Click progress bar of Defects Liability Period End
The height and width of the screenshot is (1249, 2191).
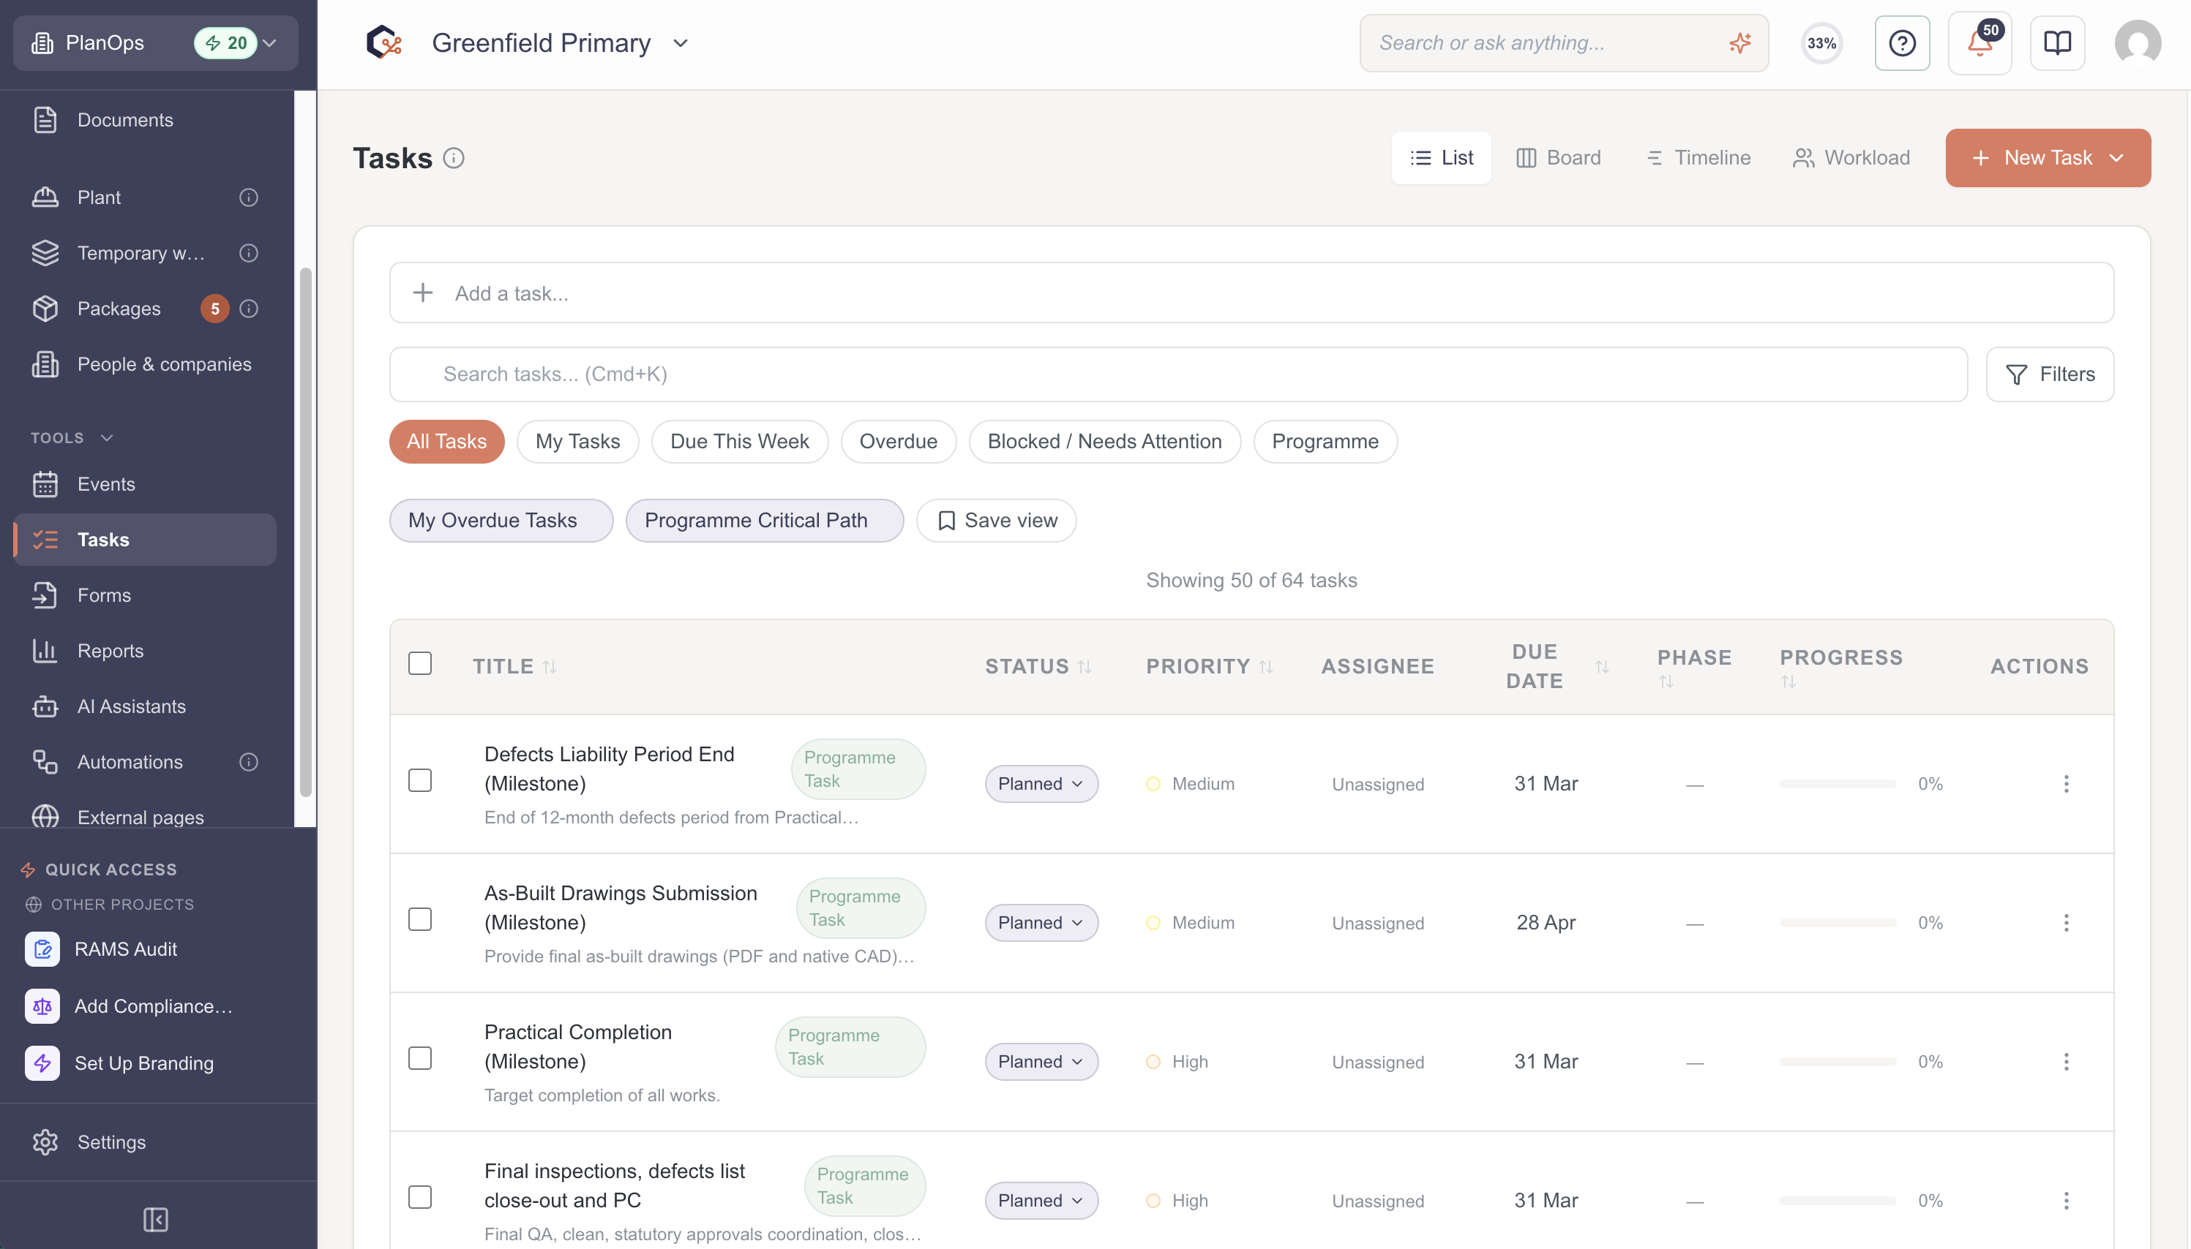click(x=1838, y=784)
